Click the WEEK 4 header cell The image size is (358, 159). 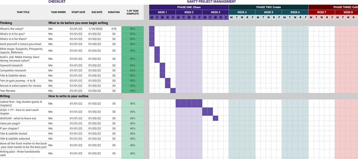click(242, 12)
